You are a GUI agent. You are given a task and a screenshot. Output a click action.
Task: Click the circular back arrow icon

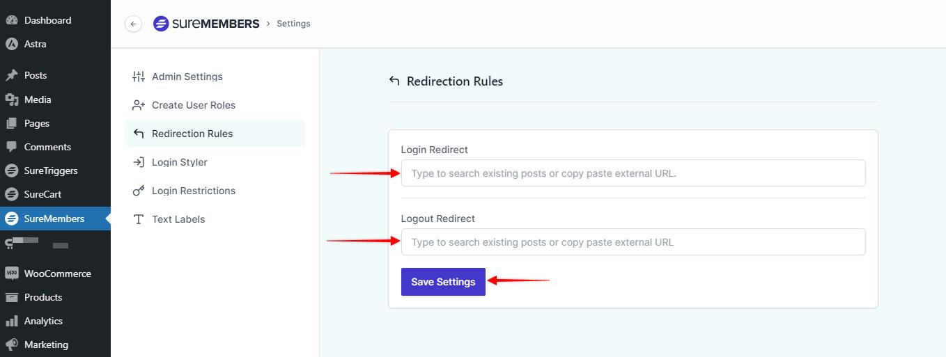pyautogui.click(x=133, y=24)
